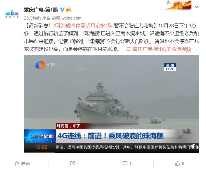This screenshot has height=169, width=206.
Task: Click the 4G连线 headline banner in video
Action: (x=111, y=136)
